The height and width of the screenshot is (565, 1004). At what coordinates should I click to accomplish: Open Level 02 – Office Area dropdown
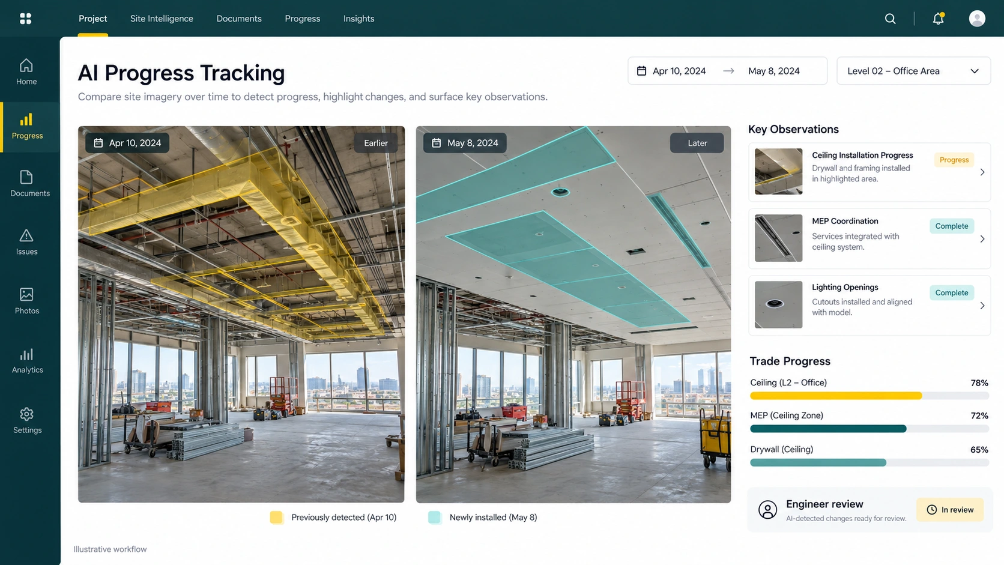pos(913,71)
